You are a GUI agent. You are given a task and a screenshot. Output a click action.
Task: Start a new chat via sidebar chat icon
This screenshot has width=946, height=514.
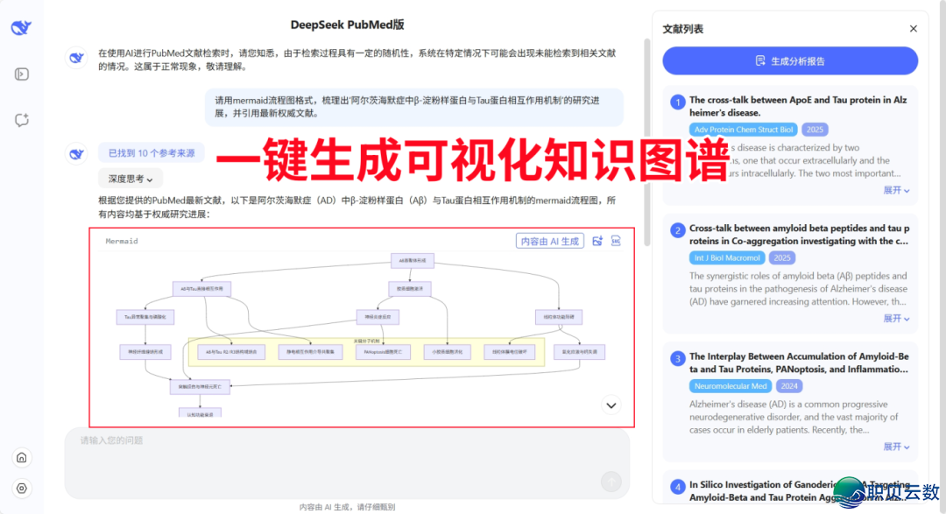21,119
